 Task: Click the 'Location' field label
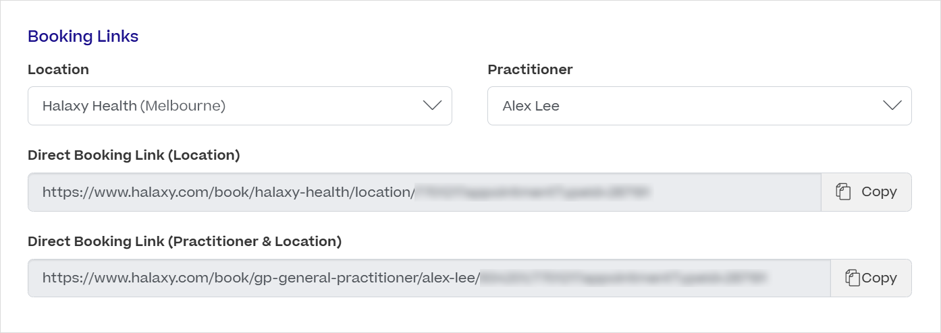click(58, 69)
